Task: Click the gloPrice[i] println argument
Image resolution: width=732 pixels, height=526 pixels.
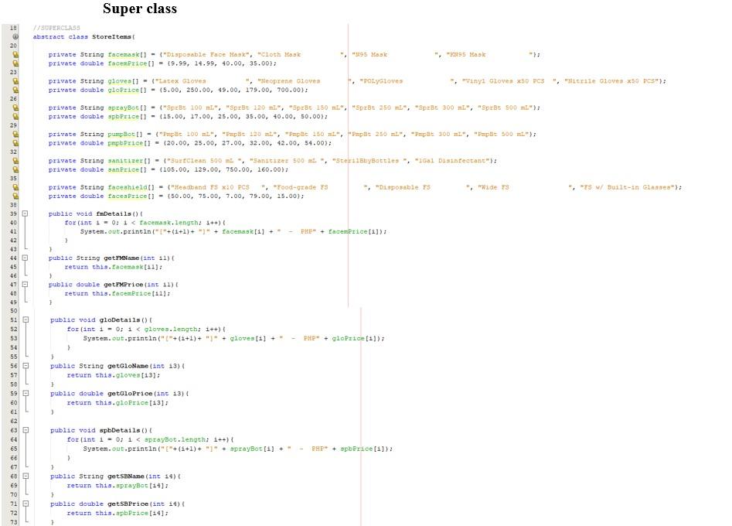Action: (356, 338)
